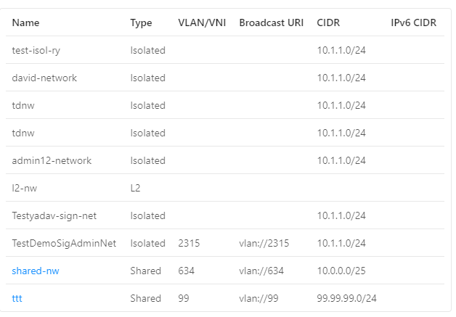Screen dimensions: 456x317
Task: Click the vlan://2315 broadcast URI cell
Action: (264, 243)
